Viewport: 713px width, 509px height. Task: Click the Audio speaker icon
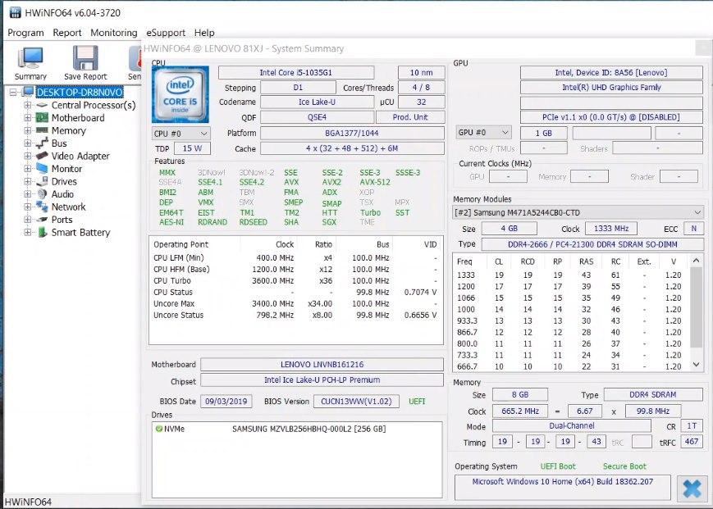coord(42,194)
